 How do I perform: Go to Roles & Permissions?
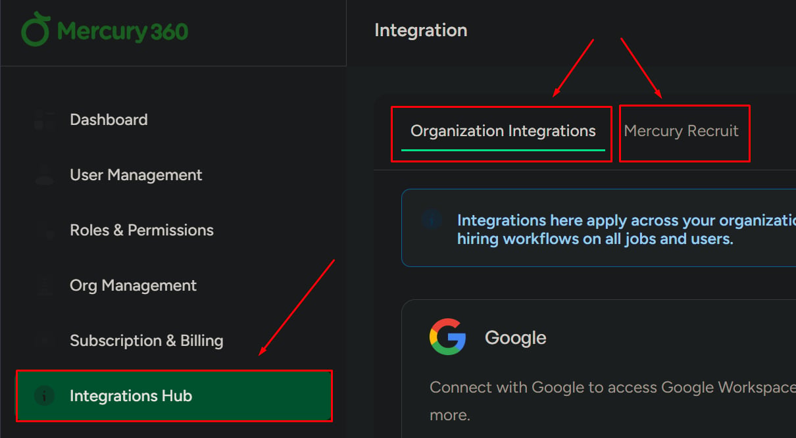141,230
